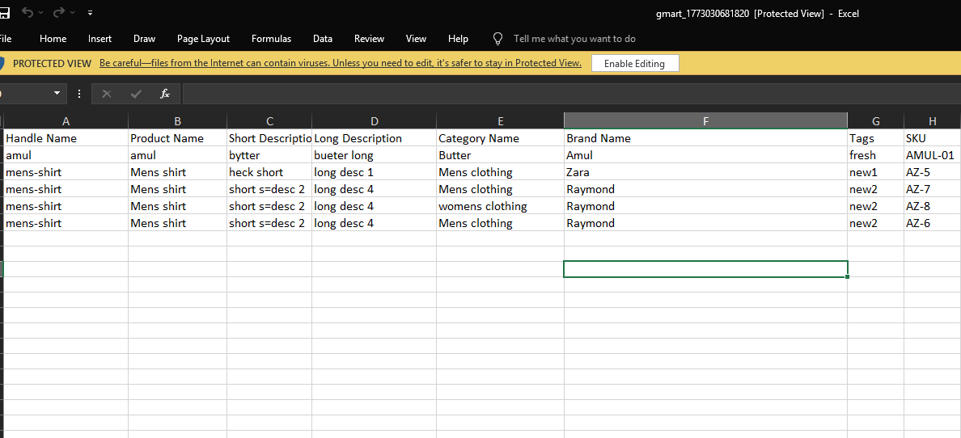
Task: Select column A header
Action: pos(66,121)
